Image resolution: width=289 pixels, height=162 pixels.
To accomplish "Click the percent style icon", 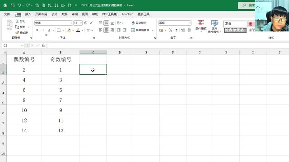I will [x=170, y=30].
